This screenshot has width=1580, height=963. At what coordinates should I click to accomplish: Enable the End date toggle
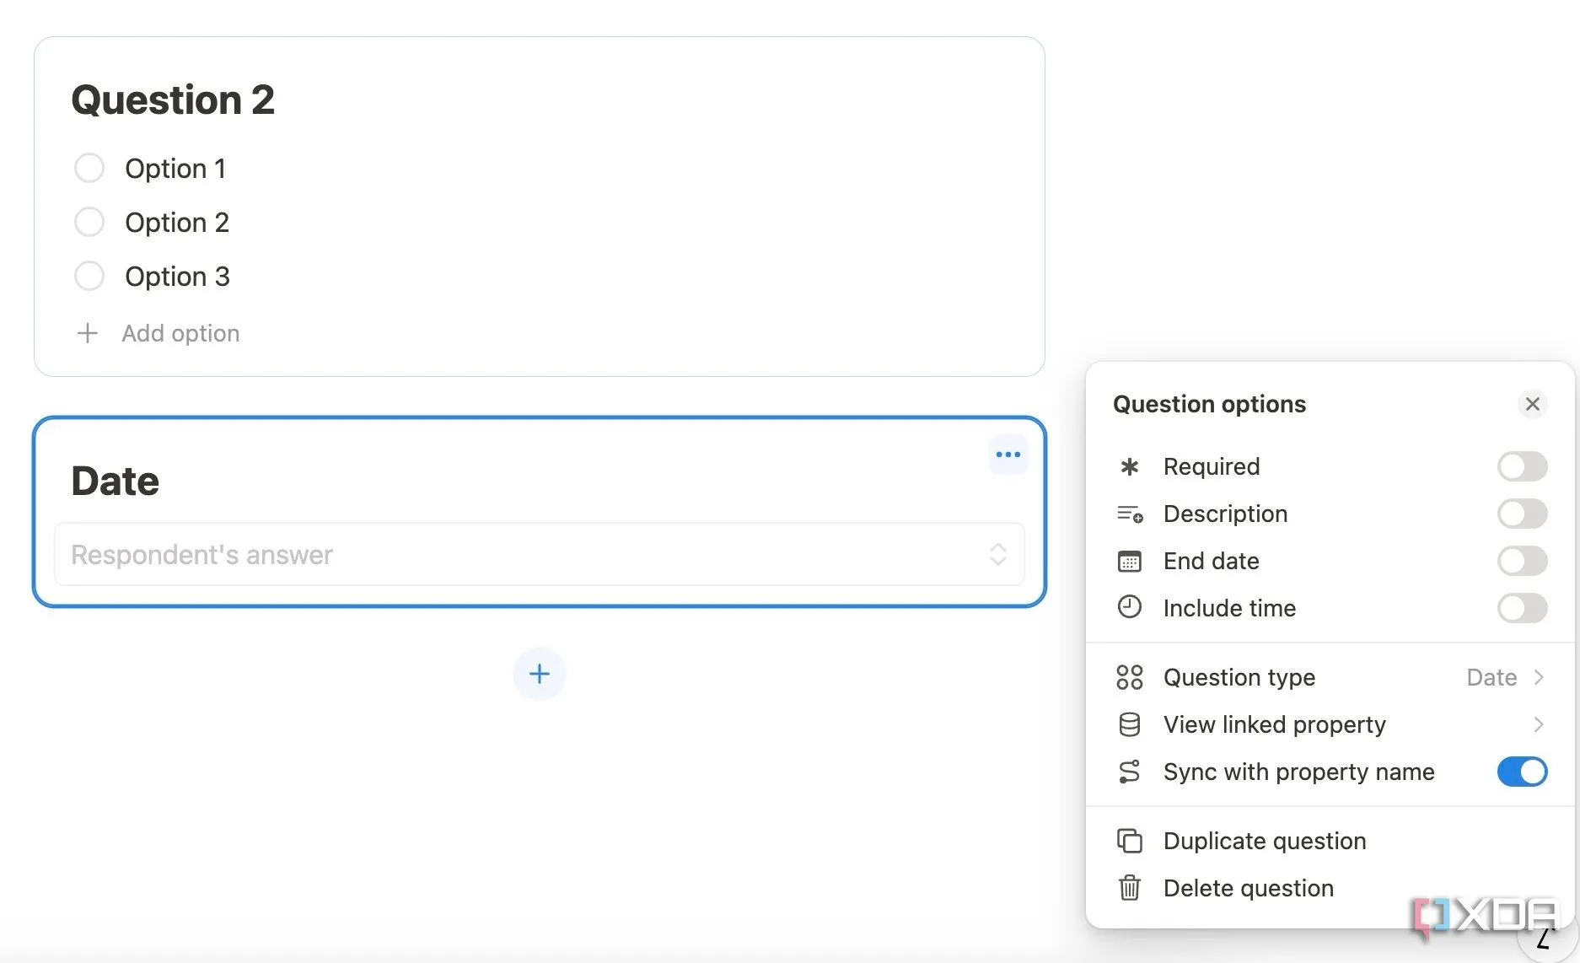click(x=1522, y=561)
